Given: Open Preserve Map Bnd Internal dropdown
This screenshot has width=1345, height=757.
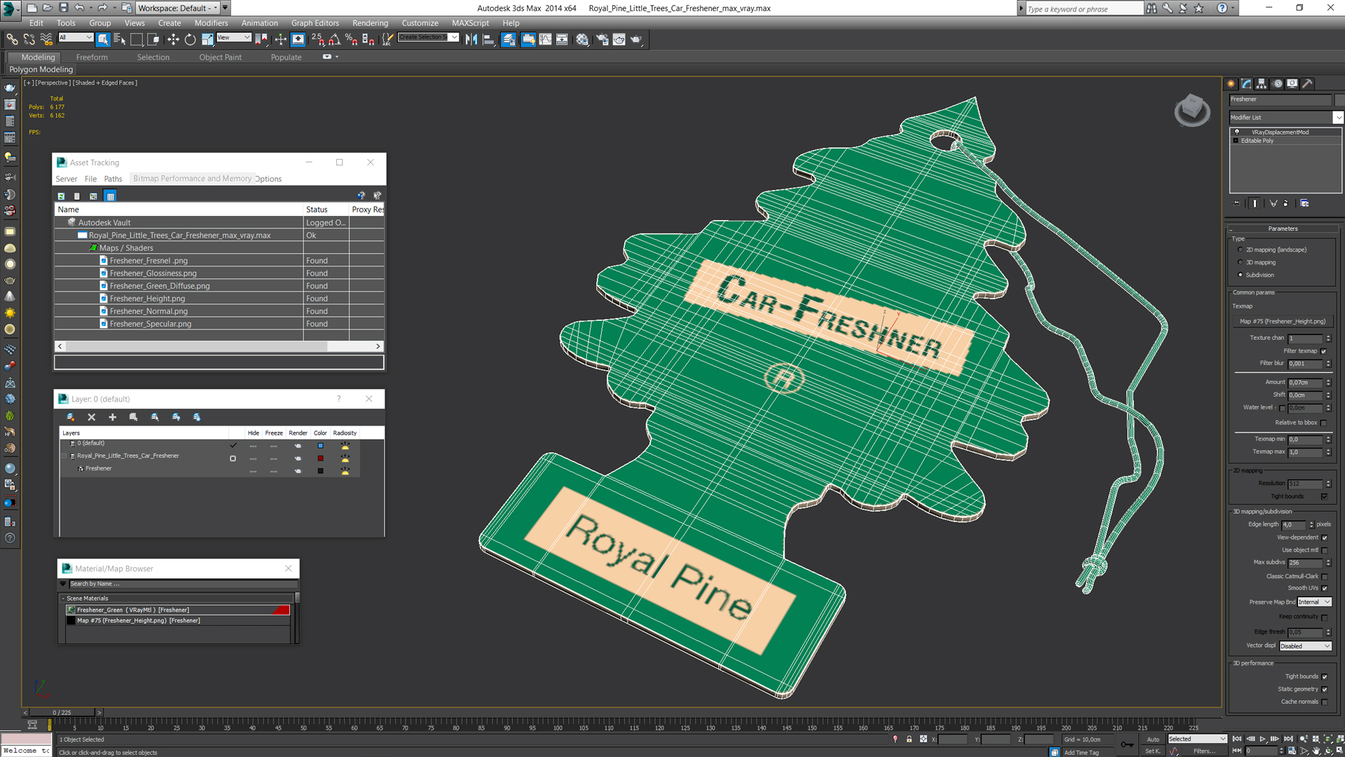Looking at the screenshot, I should pyautogui.click(x=1314, y=602).
